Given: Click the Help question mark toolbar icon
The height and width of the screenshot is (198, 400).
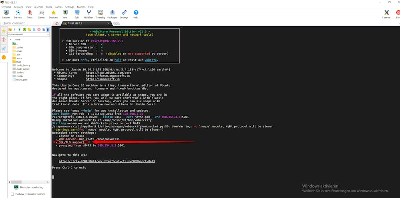Looking at the screenshot, I should [136, 14].
